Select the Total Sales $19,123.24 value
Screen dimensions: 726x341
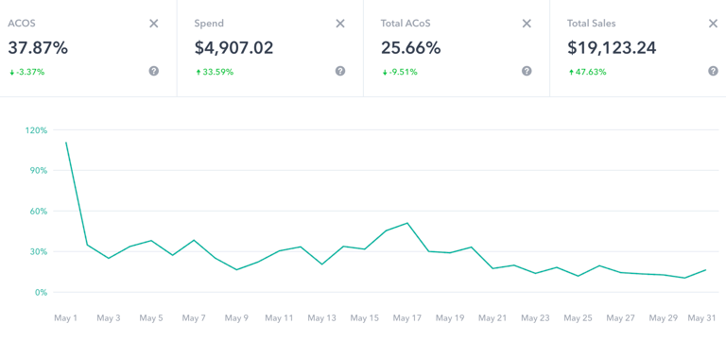click(612, 47)
